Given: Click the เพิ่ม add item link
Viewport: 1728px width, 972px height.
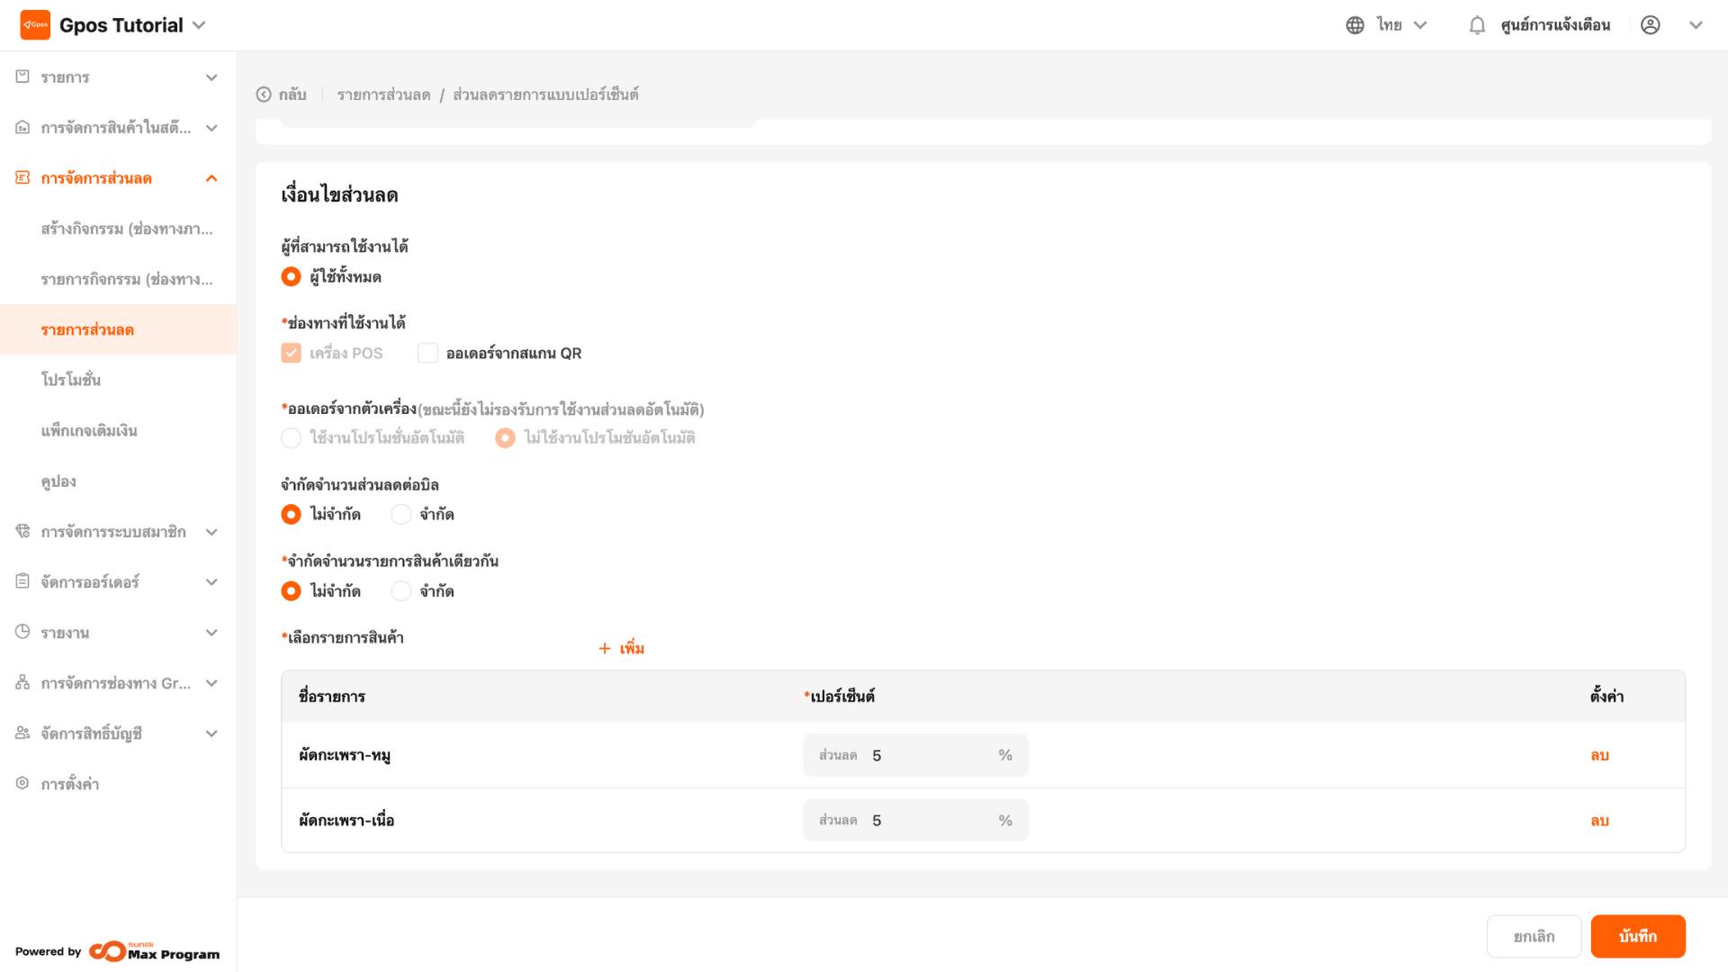Looking at the screenshot, I should (x=622, y=648).
